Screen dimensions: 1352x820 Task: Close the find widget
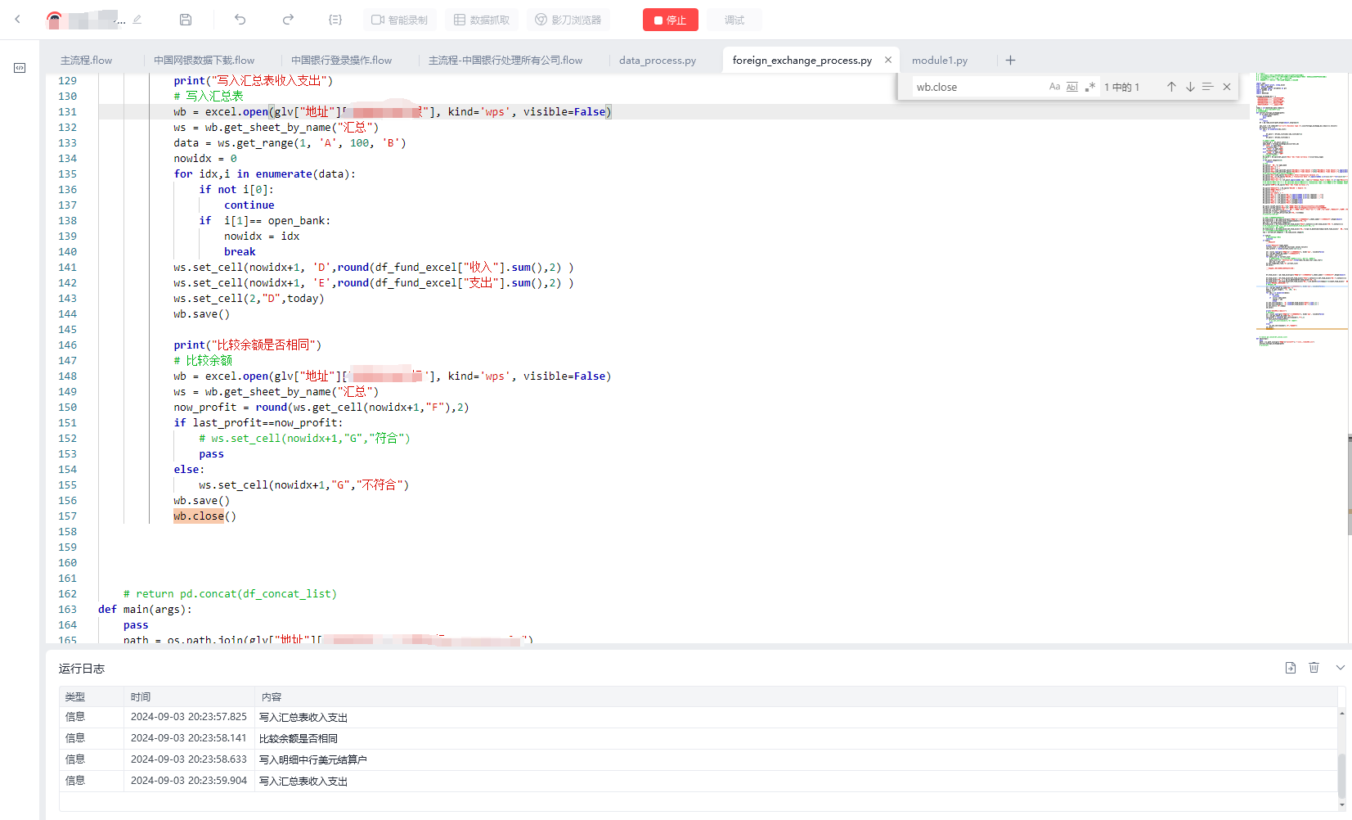(1227, 87)
